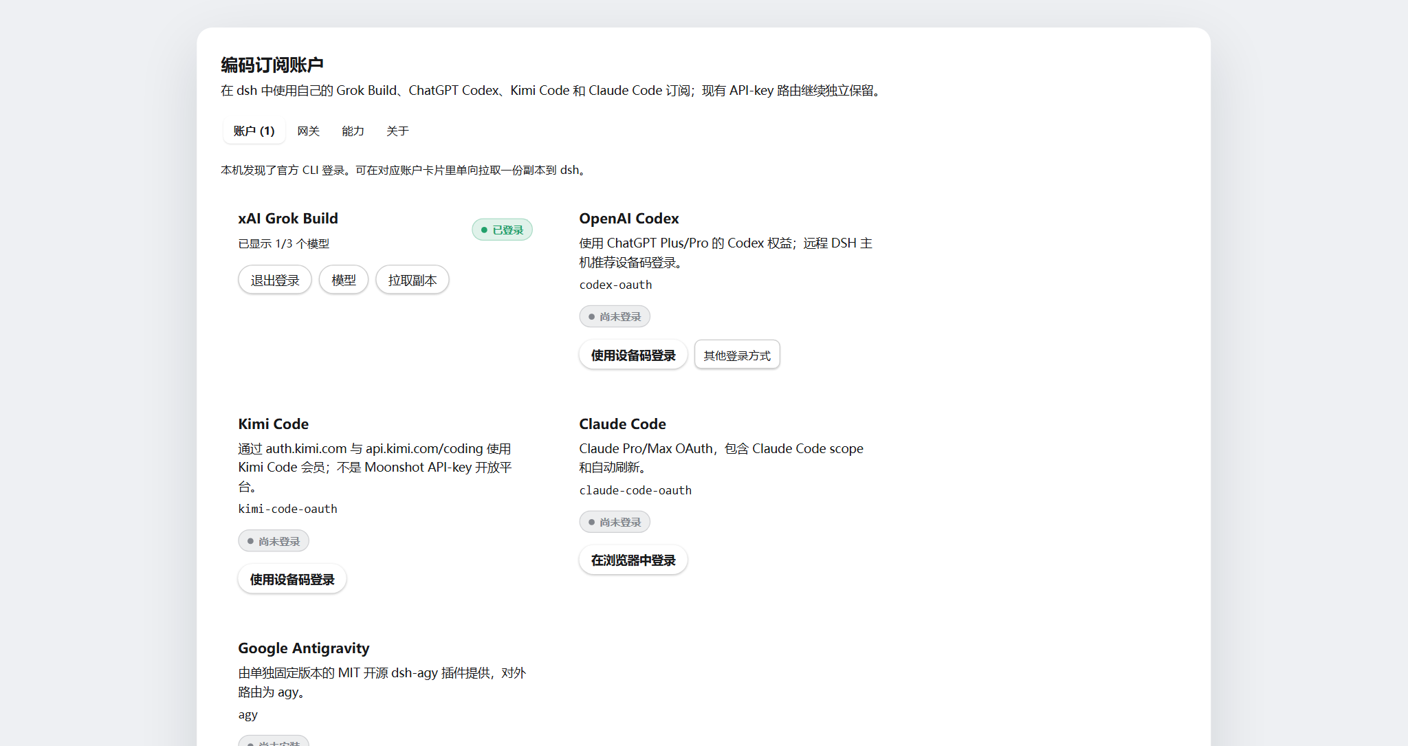
Task: Click the 已显示 1/3 个模型 text
Action: point(284,243)
